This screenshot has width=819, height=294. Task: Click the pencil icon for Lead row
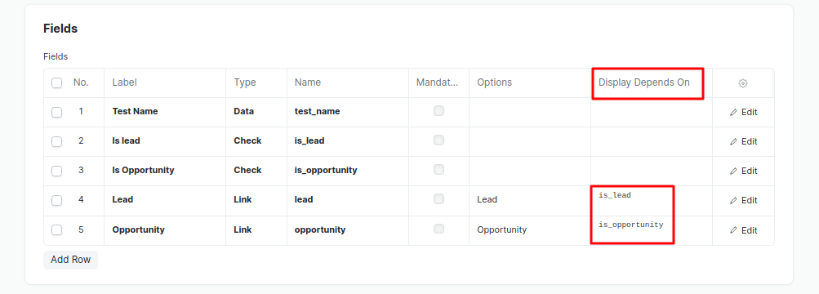[x=733, y=201]
